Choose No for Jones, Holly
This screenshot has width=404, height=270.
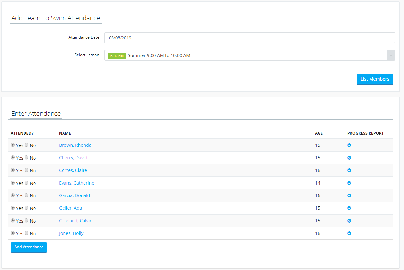26,233
